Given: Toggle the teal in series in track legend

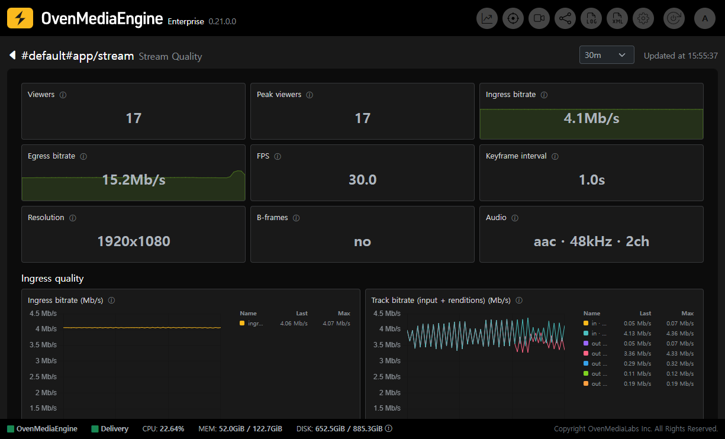Looking at the screenshot, I should [x=639, y=334].
